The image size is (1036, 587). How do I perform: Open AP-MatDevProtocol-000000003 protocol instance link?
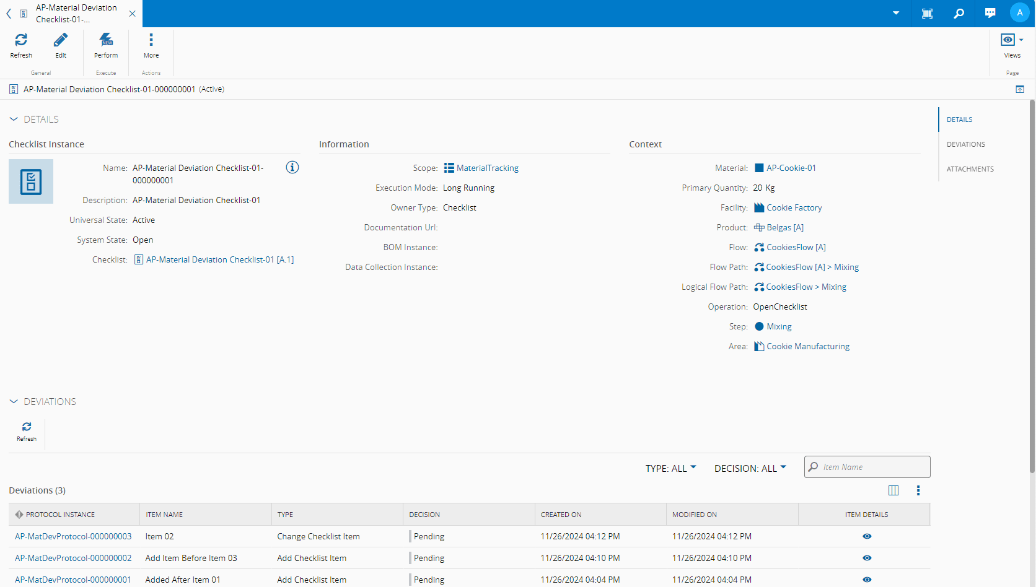[x=73, y=536]
